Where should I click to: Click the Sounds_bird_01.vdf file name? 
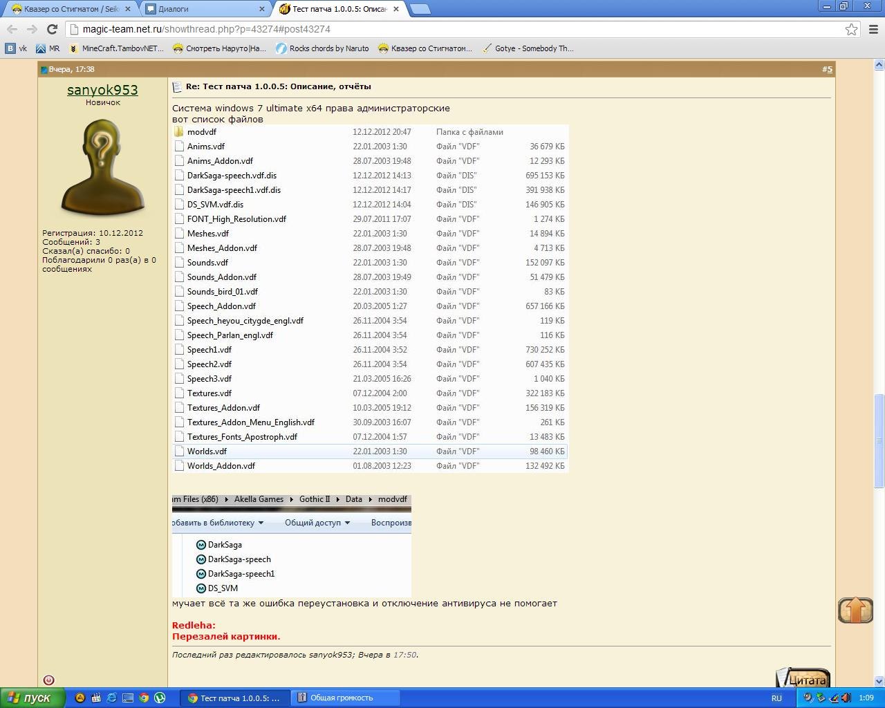223,292
